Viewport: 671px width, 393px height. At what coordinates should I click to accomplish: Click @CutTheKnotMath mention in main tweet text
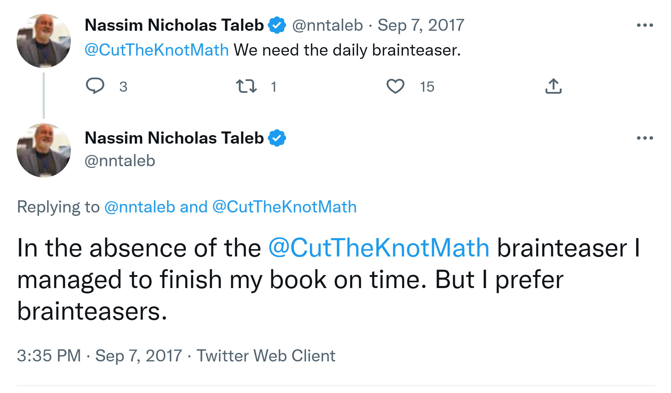[x=379, y=248]
